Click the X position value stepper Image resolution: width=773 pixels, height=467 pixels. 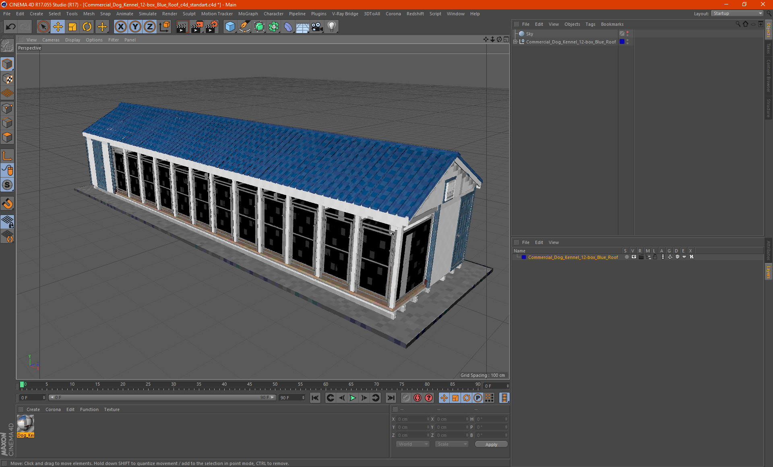pyautogui.click(x=428, y=419)
